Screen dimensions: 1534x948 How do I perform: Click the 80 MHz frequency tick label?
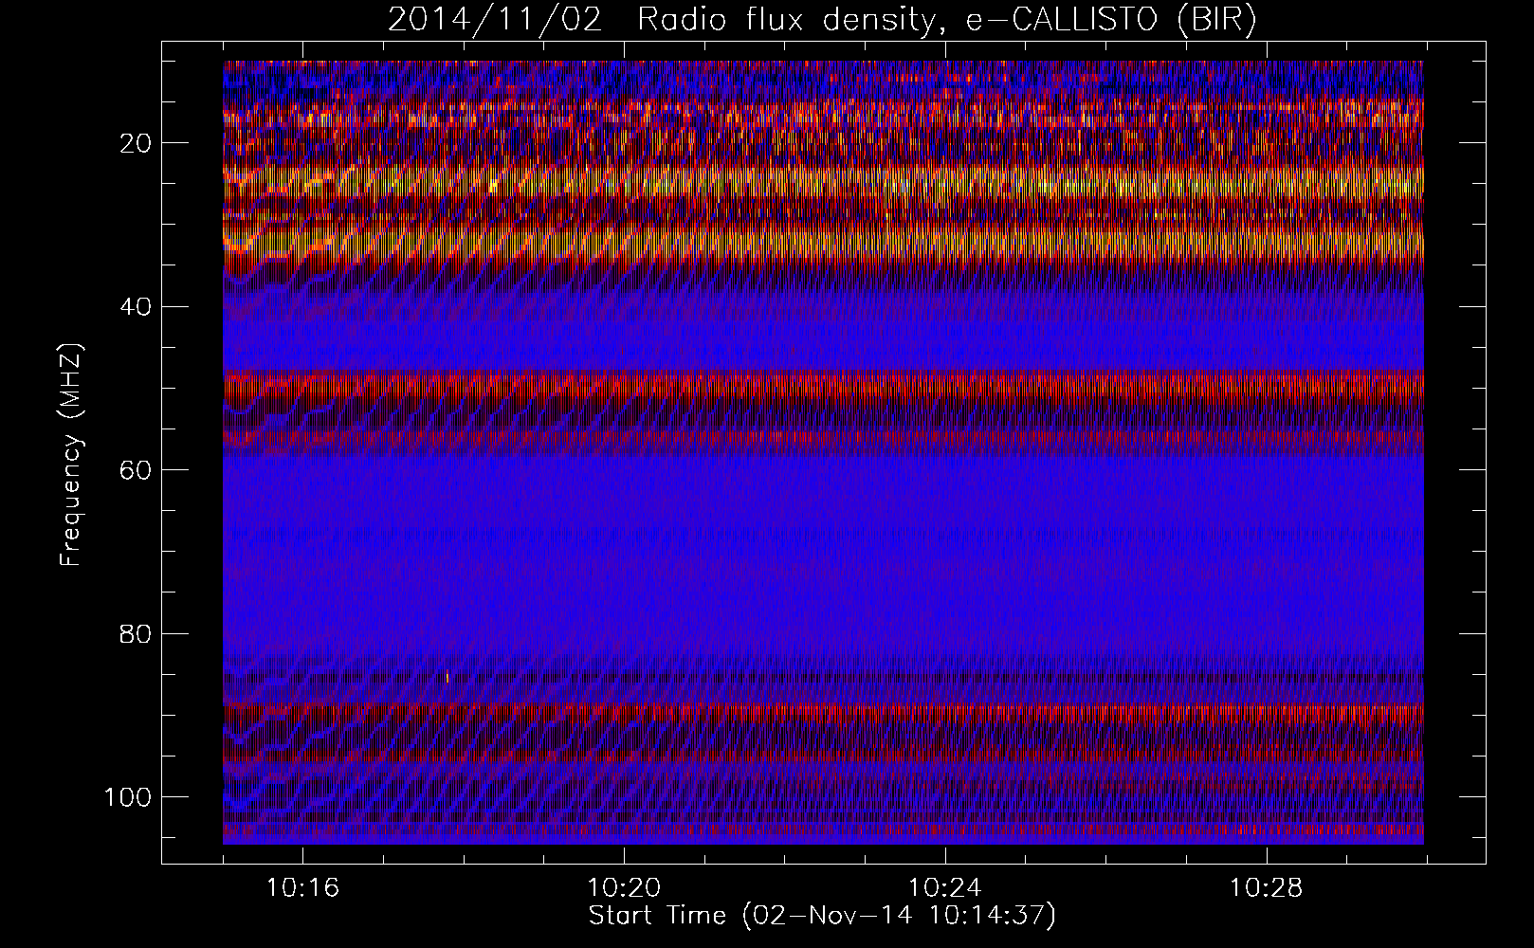point(137,633)
